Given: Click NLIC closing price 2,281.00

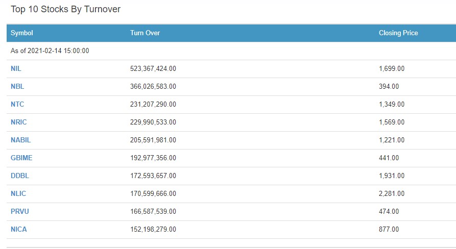Looking at the screenshot, I should (x=392, y=193).
